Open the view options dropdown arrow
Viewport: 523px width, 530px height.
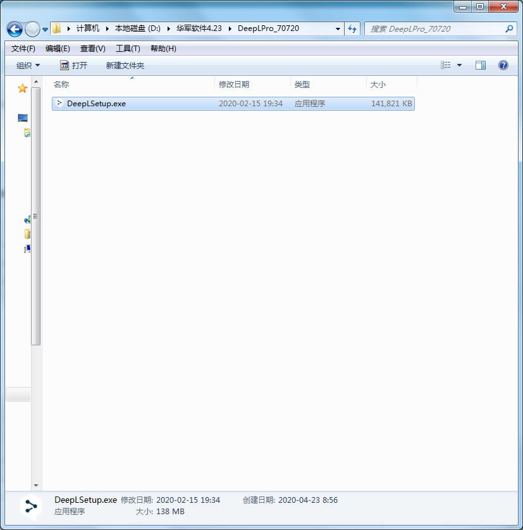(459, 65)
